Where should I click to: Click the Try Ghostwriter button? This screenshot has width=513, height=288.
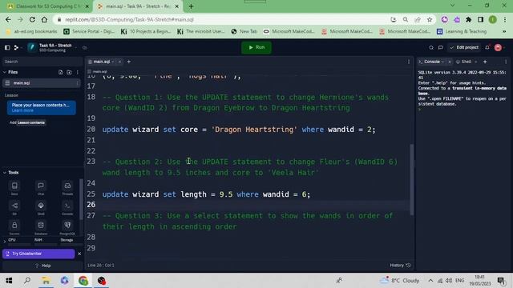(x=38, y=254)
